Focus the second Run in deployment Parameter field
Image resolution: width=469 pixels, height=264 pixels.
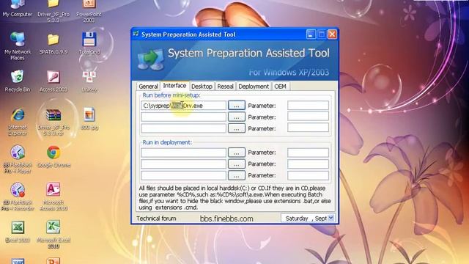tap(308, 164)
